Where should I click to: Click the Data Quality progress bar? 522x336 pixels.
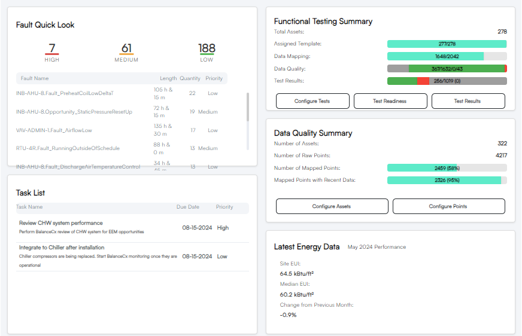click(447, 69)
